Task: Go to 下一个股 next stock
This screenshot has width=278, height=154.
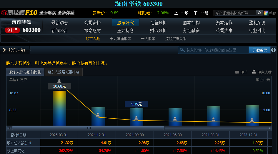Action: tap(201, 13)
